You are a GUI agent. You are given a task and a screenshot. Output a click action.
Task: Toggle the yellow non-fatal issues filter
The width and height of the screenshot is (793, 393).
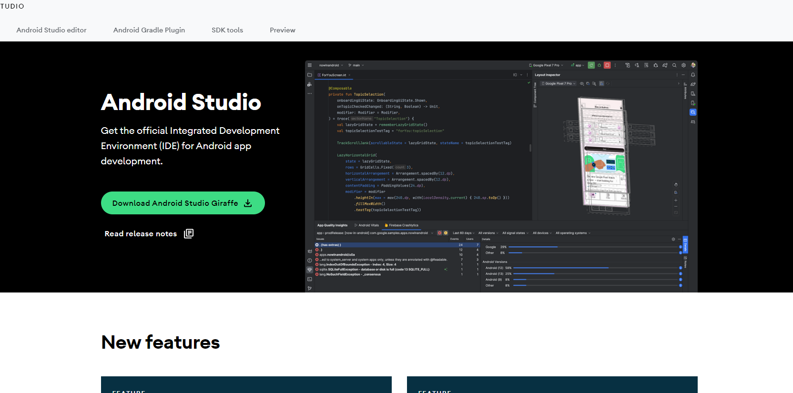point(446,233)
